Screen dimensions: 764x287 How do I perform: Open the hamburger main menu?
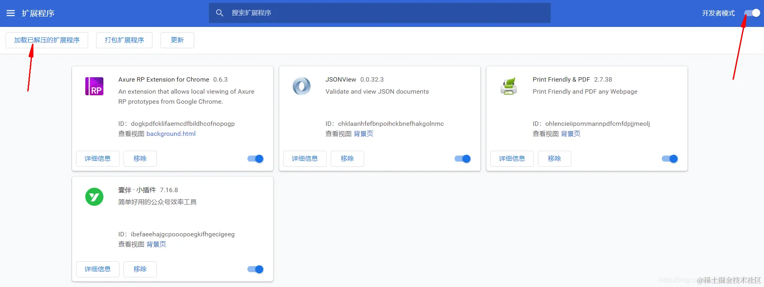tap(11, 13)
